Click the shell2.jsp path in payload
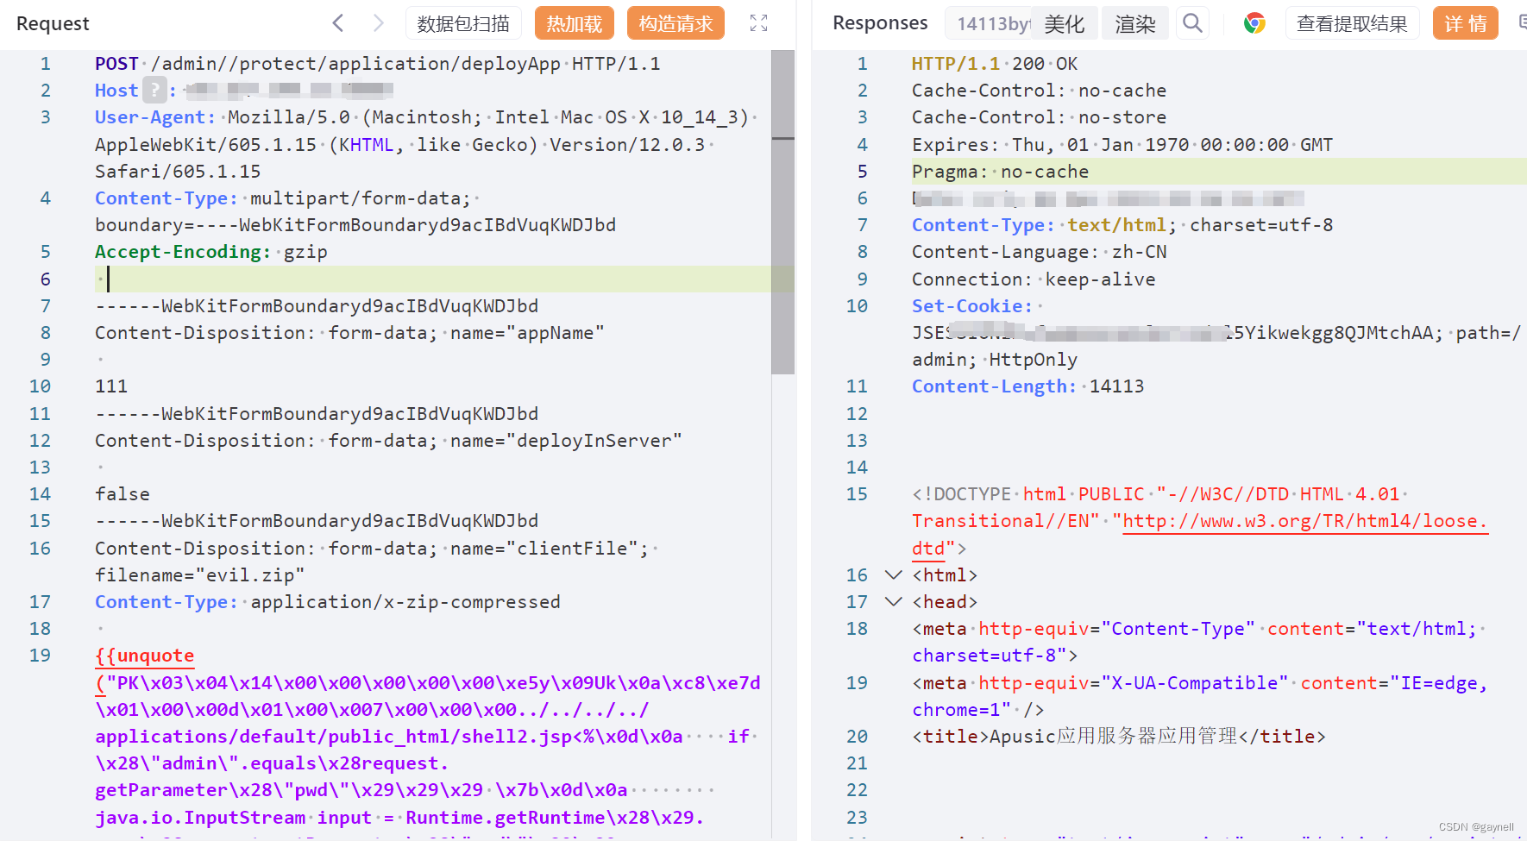The width and height of the screenshot is (1527, 841). 371,737
